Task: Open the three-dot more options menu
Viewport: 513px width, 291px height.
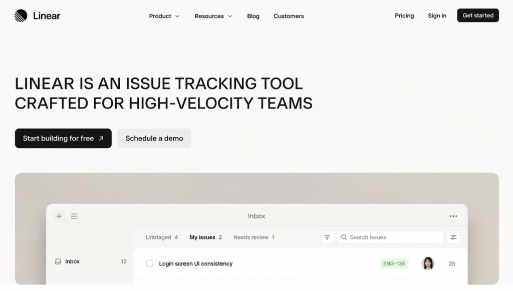Action: click(453, 216)
